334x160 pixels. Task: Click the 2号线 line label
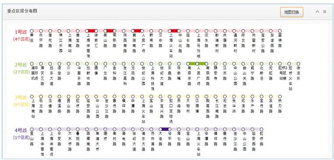21,65
